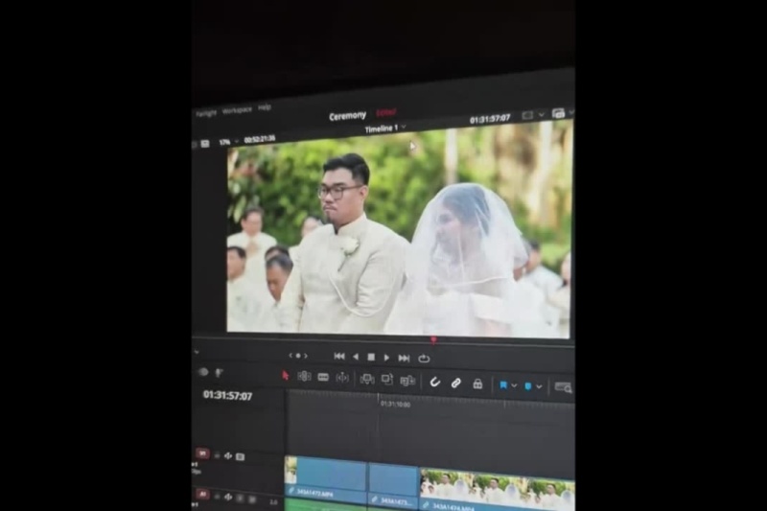The height and width of the screenshot is (511, 767).
Task: Click the Ceremony project title
Action: [347, 116]
